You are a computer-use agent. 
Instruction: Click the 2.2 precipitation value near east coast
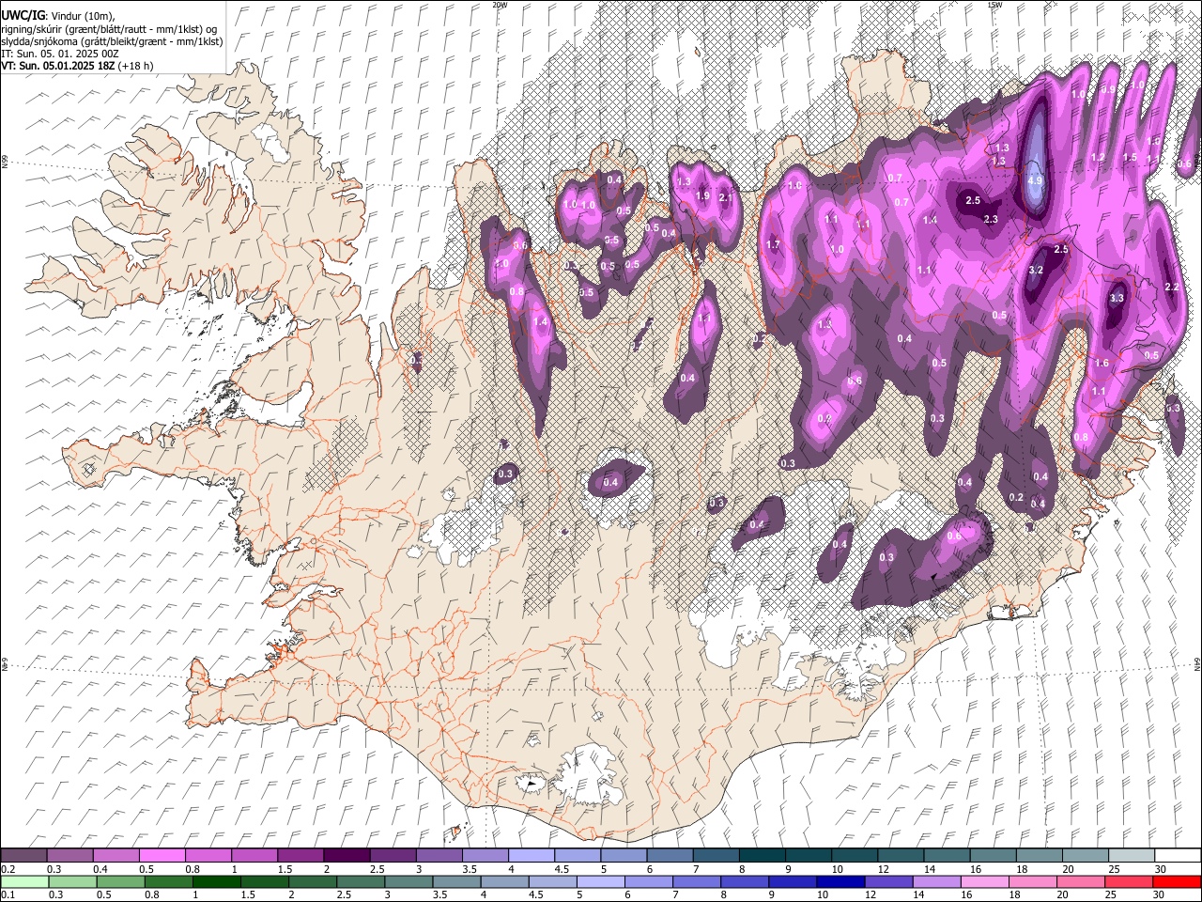[1172, 287]
